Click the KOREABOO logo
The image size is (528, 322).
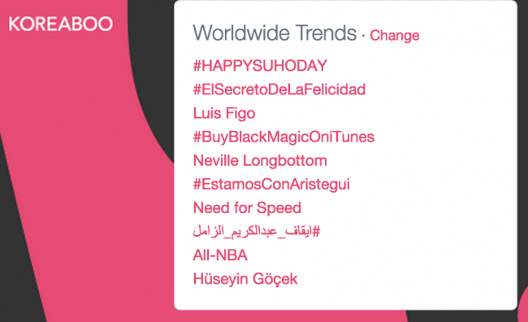(61, 24)
